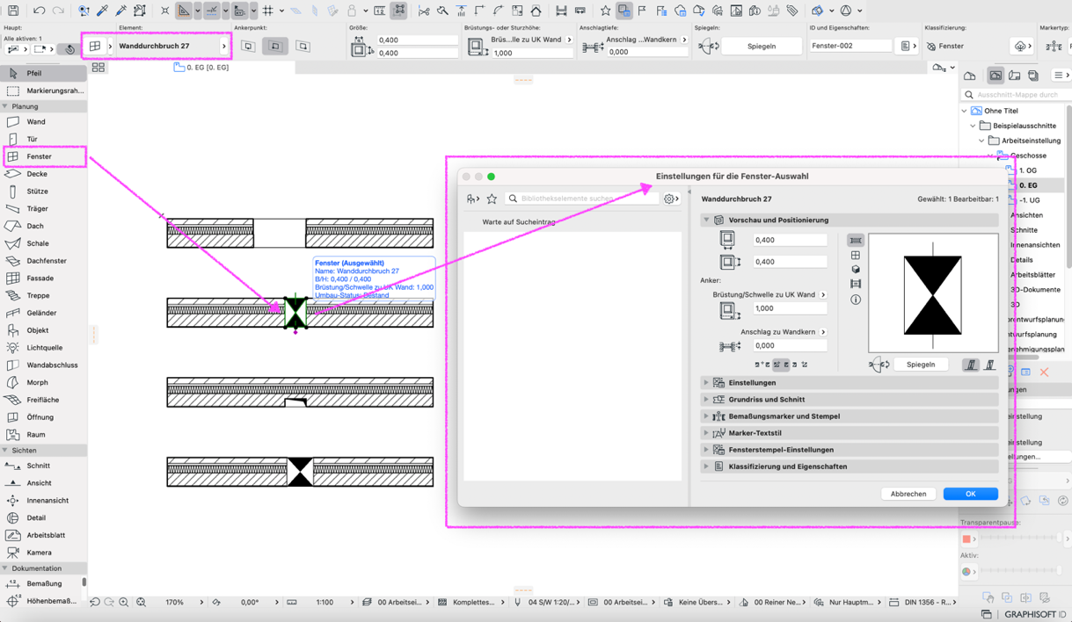Click Spiegeln button under dialog preview
The width and height of the screenshot is (1072, 622).
click(x=921, y=365)
